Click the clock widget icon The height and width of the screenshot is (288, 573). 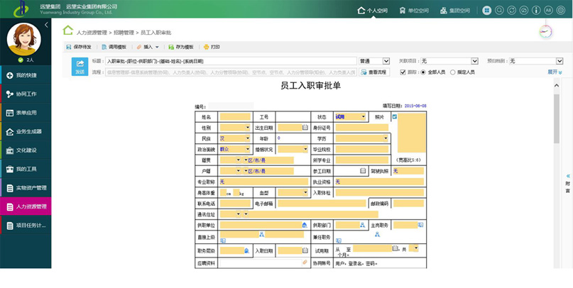(545, 32)
